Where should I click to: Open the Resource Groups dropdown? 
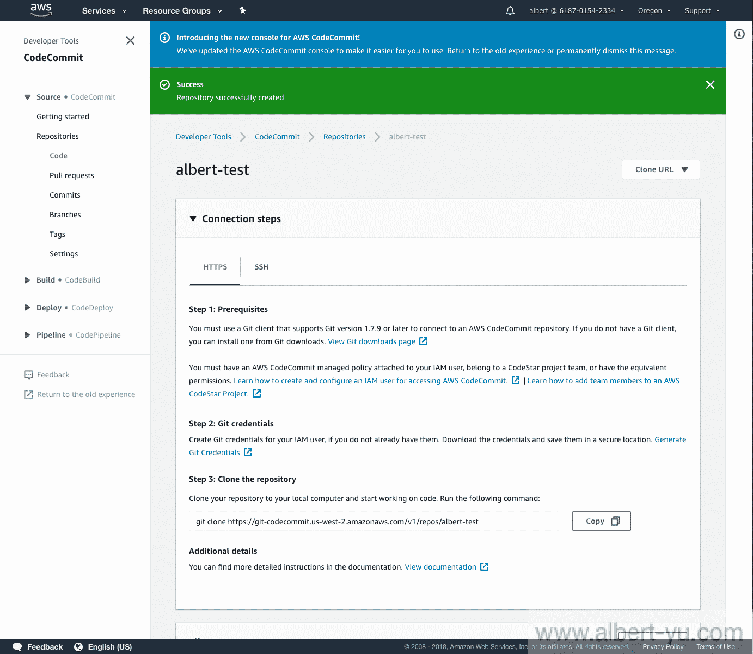182,10
